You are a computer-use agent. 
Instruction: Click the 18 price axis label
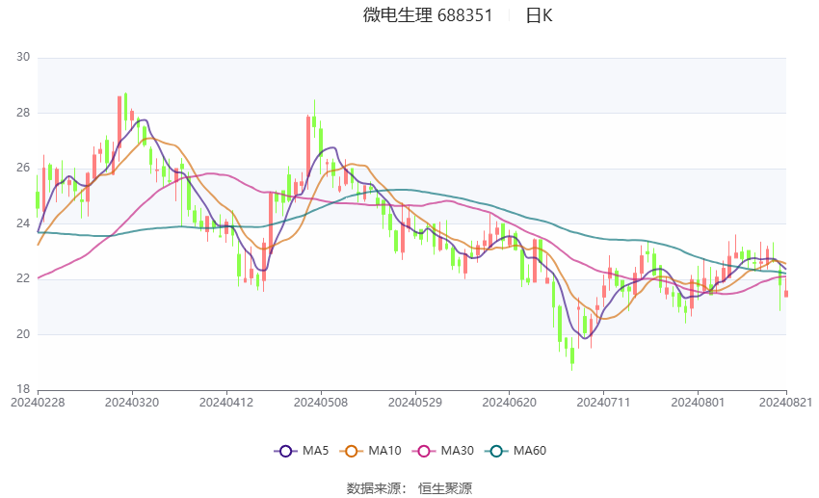(x=23, y=389)
